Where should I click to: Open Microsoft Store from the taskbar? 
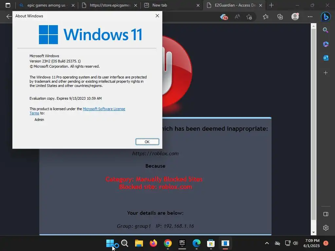point(211,243)
